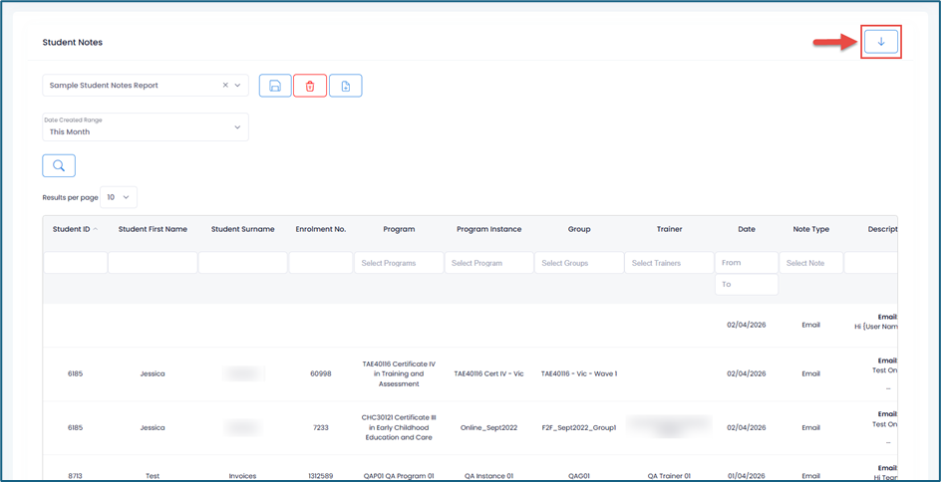Click the download arrow button at top right
The image size is (941, 482).
(880, 42)
